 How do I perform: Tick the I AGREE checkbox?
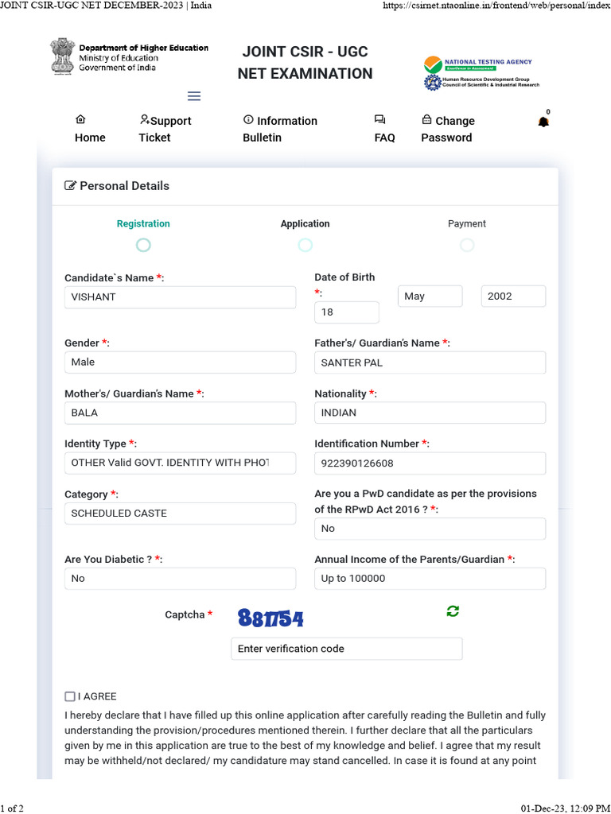pyautogui.click(x=70, y=696)
